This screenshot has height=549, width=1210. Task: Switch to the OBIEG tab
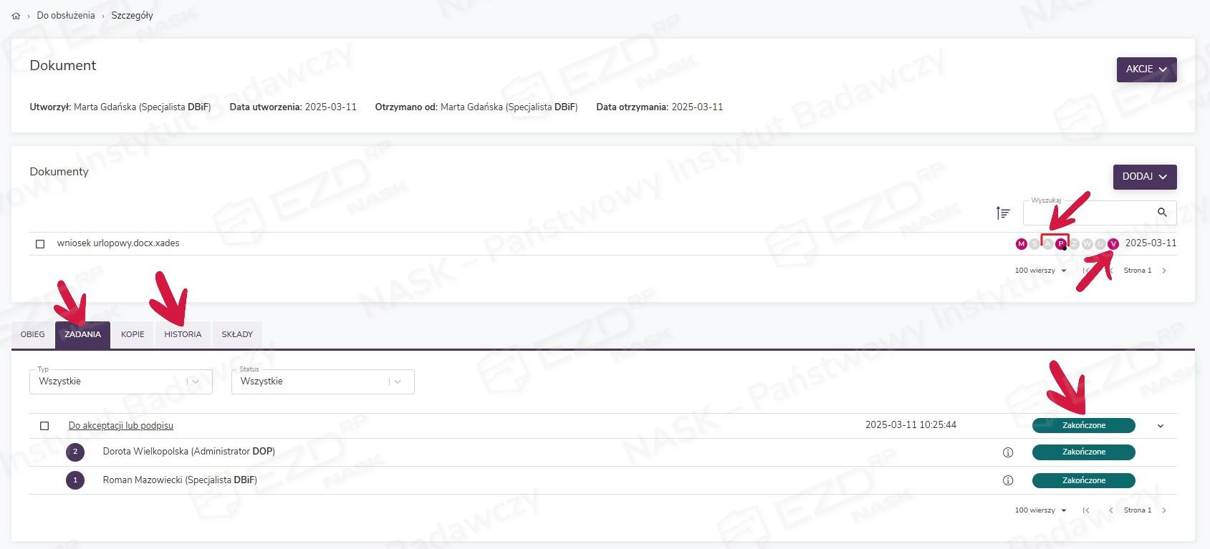coord(32,334)
